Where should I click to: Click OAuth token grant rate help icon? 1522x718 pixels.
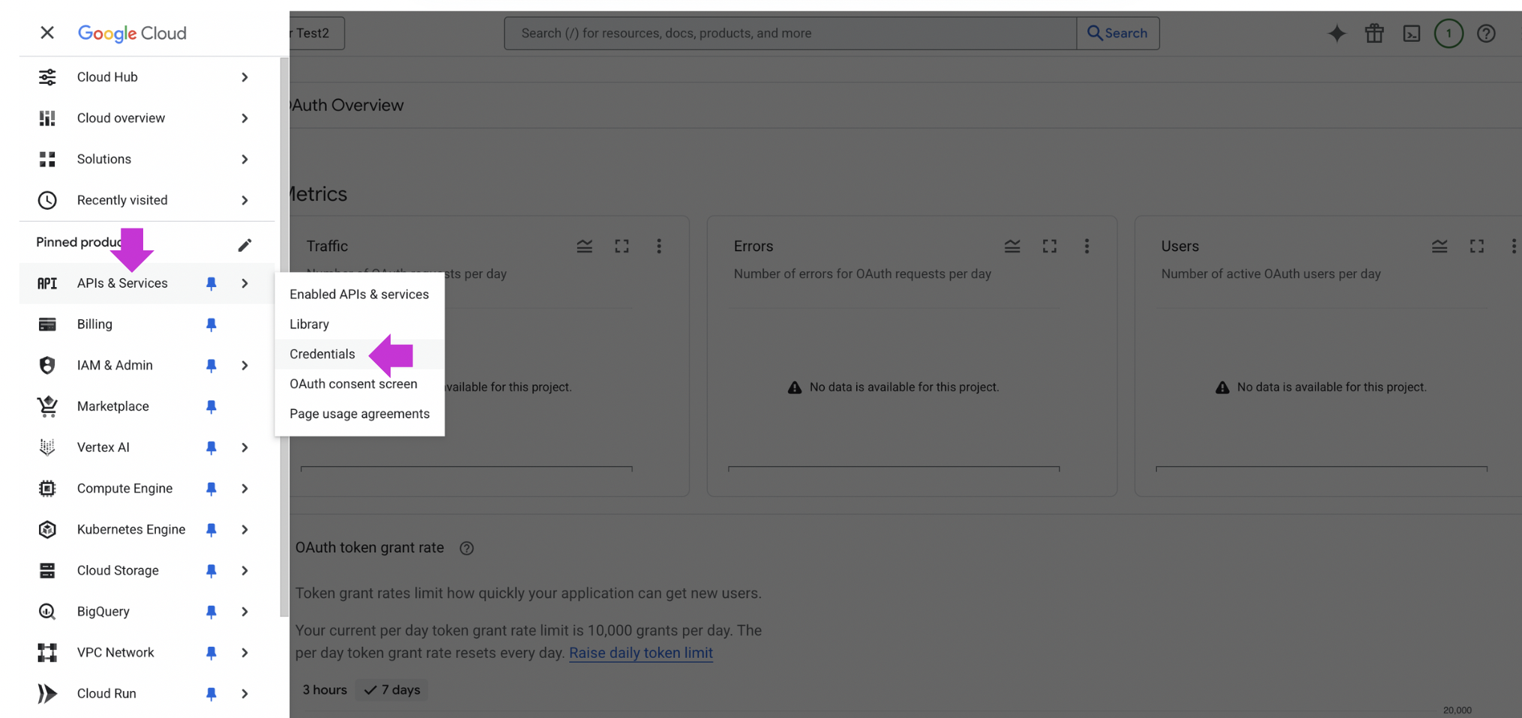[466, 548]
